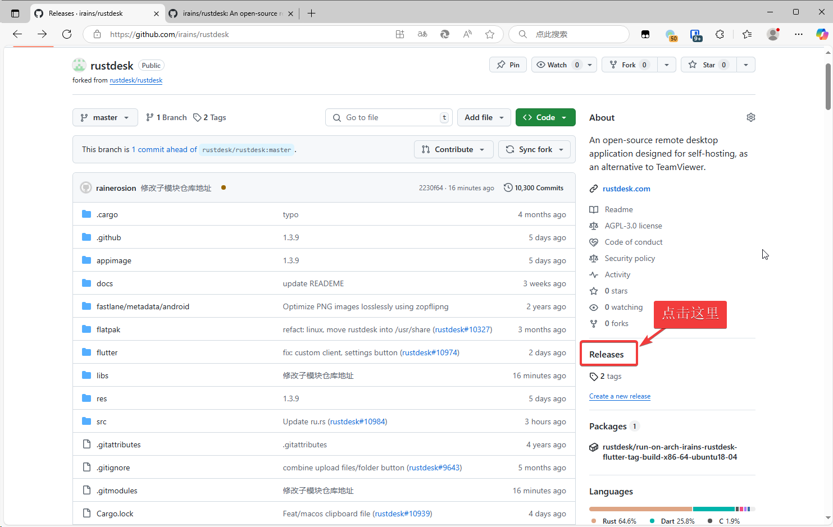Click the commit history clock icon
This screenshot has height=527, width=833.
pyautogui.click(x=508, y=188)
